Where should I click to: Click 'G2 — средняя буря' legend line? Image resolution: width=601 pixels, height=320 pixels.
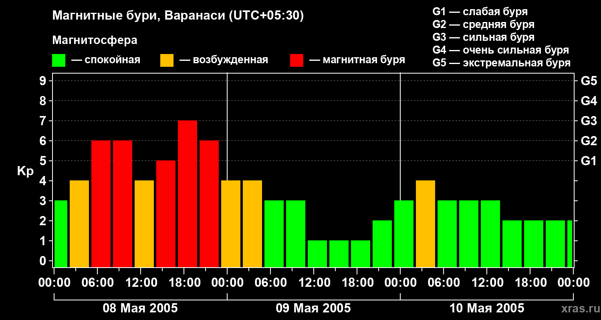pyautogui.click(x=484, y=24)
